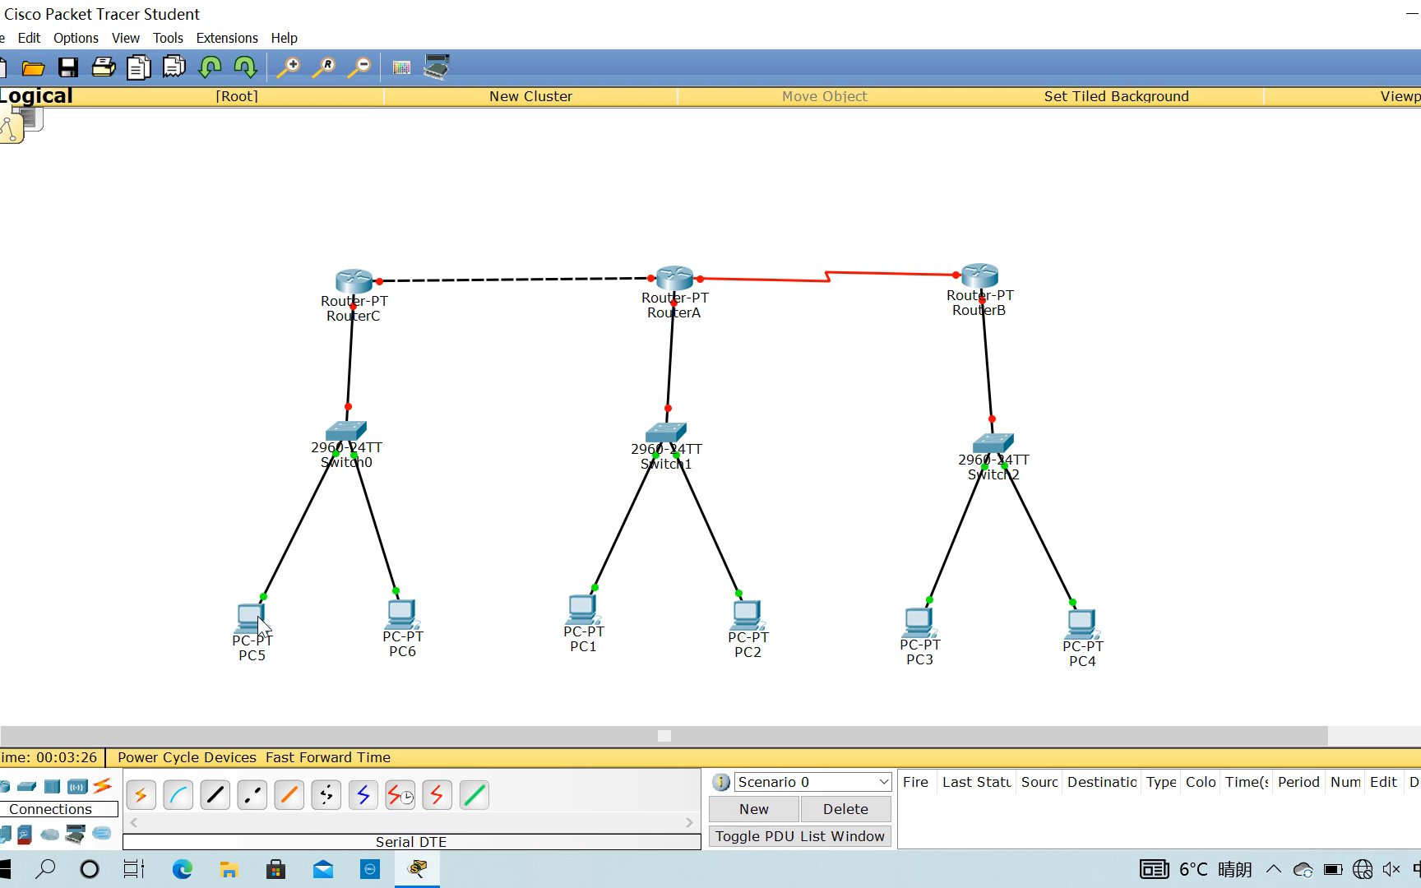Select Serial DTE cable (red zigzag)

[437, 795]
